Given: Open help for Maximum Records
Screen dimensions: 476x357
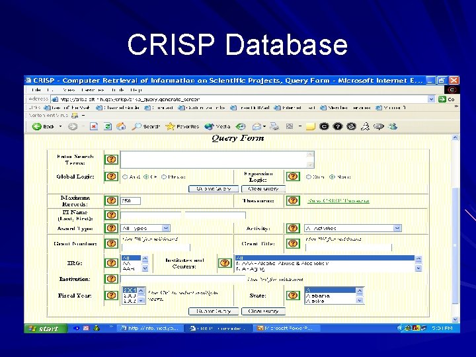Looking at the screenshot, I should tap(112, 200).
